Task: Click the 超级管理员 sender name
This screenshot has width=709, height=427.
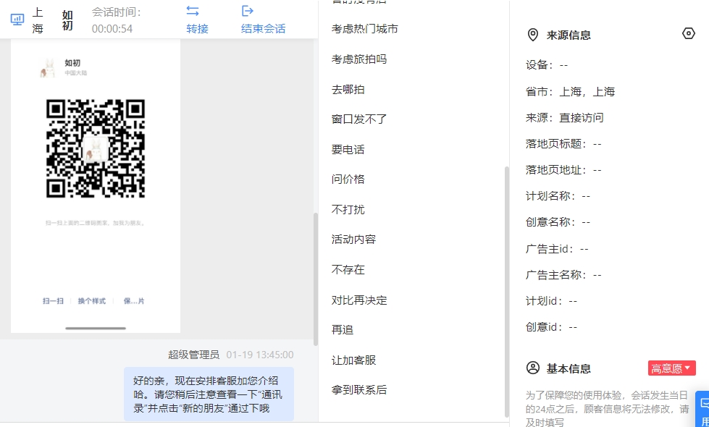Action: click(x=193, y=355)
